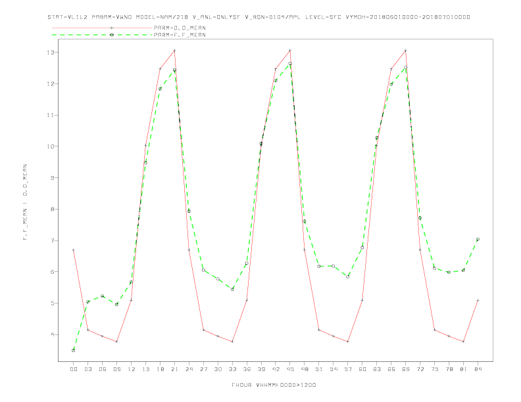This screenshot has height=402, width=521.
Task: Click the y-axis tick label 4
Action: click(x=52, y=334)
